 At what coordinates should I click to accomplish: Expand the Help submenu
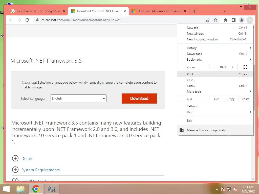click(215, 112)
